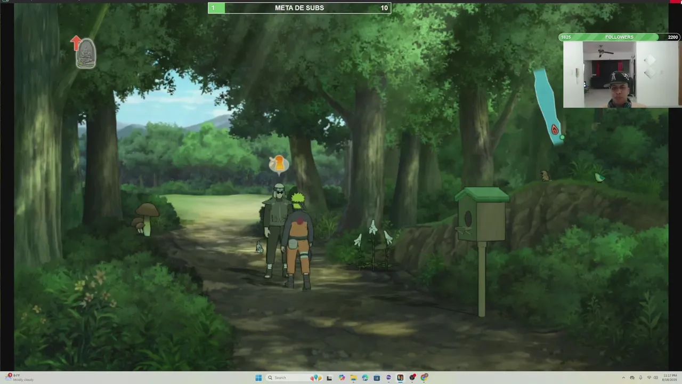Click the META DE SUBS goal bar
The image size is (682, 384).
tap(299, 8)
